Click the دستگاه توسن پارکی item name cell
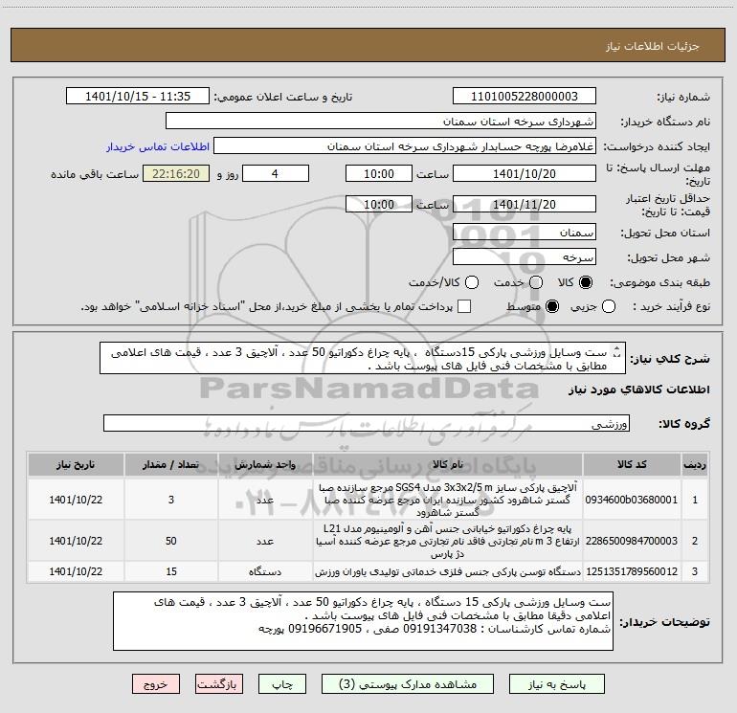 [x=448, y=571]
